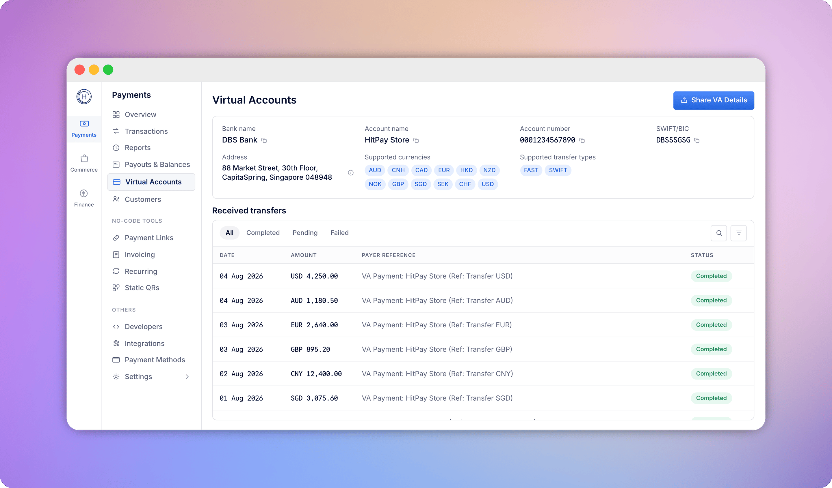832x488 pixels.
Task: Click the Payouts & Balances icon
Action: coord(116,164)
